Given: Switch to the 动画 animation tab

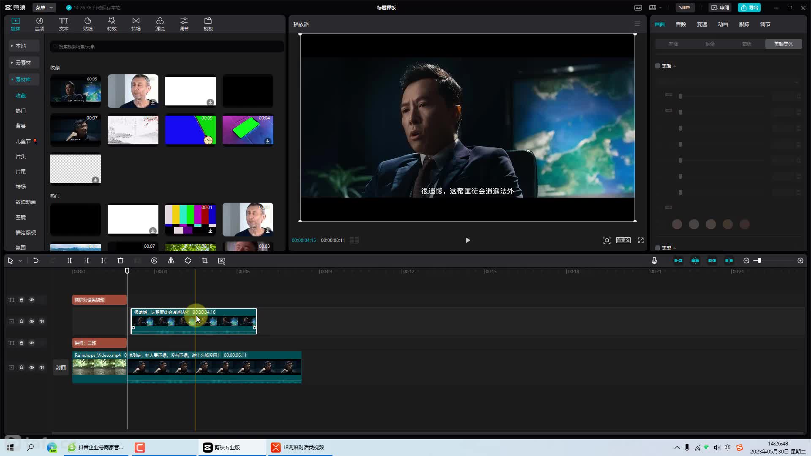Looking at the screenshot, I should (723, 24).
